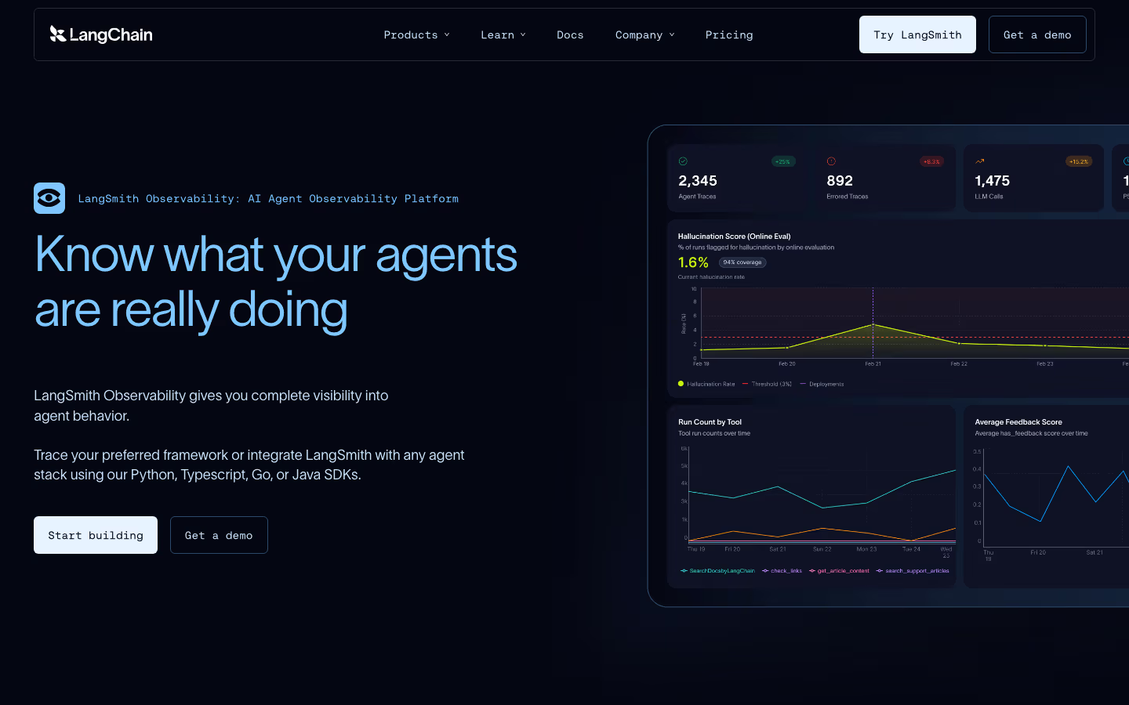The height and width of the screenshot is (705, 1129).
Task: Click Get a demo beside Start building
Action: point(219,535)
